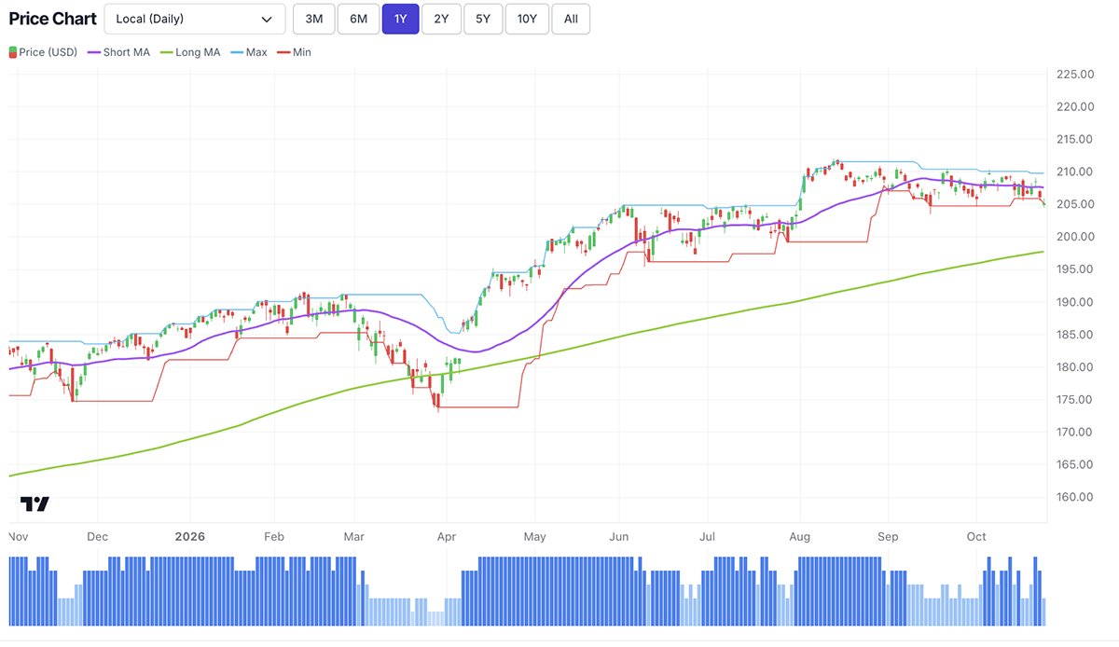Click the 175.00 price axis label
Screen dimensions: 1119x647
(x=1075, y=399)
